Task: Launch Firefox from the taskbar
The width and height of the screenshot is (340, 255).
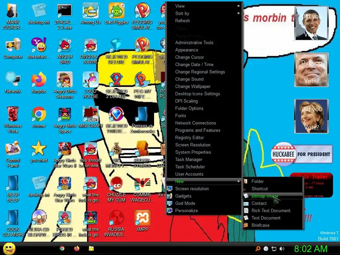Action: pos(77,248)
